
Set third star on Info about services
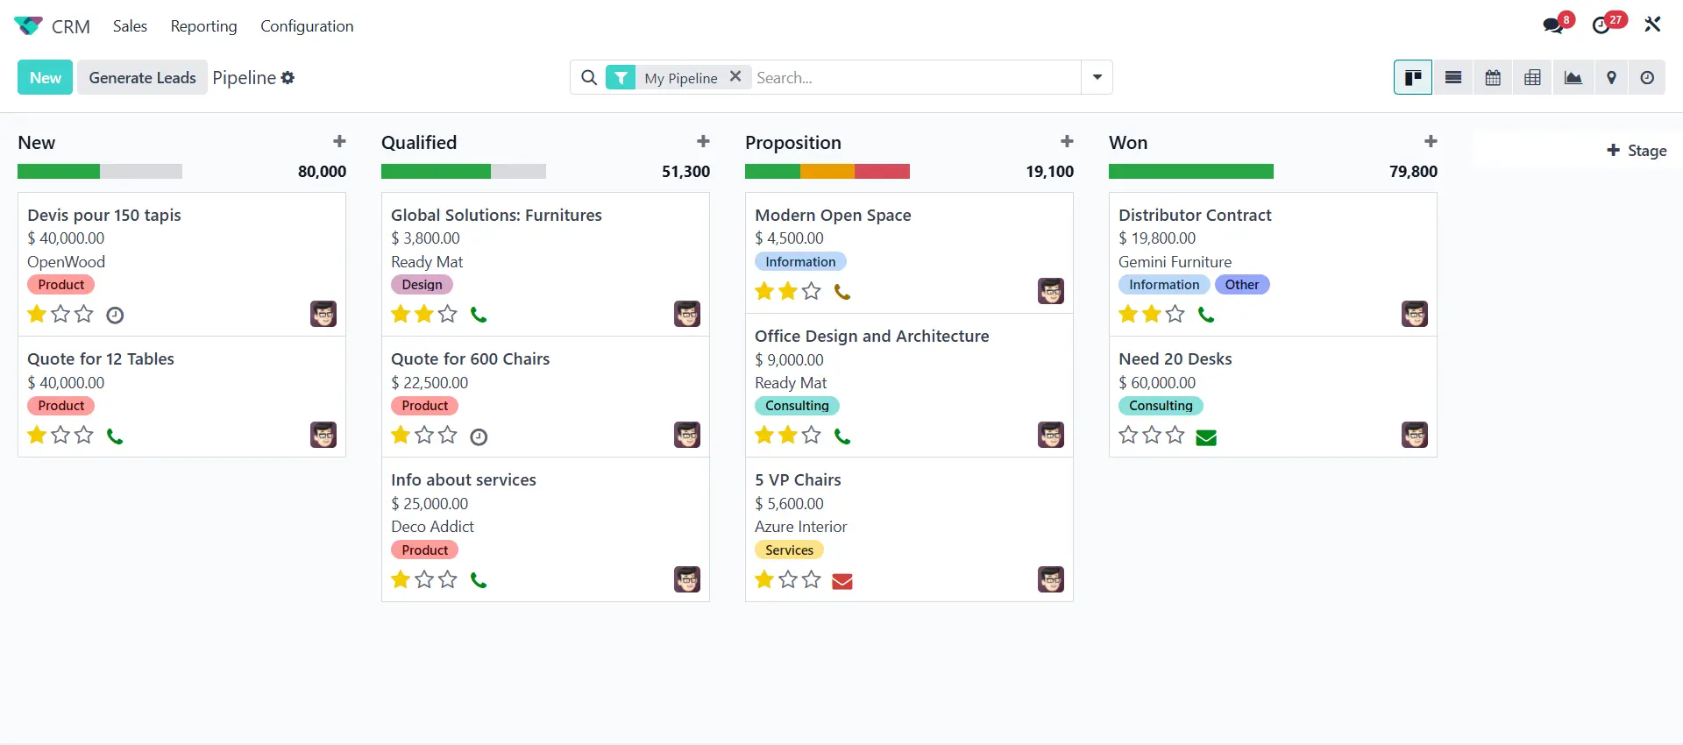click(448, 579)
